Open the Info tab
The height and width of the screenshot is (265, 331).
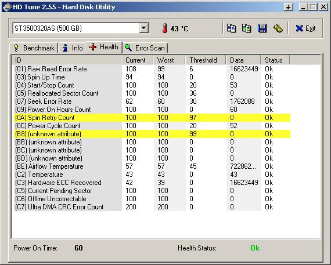73,48
